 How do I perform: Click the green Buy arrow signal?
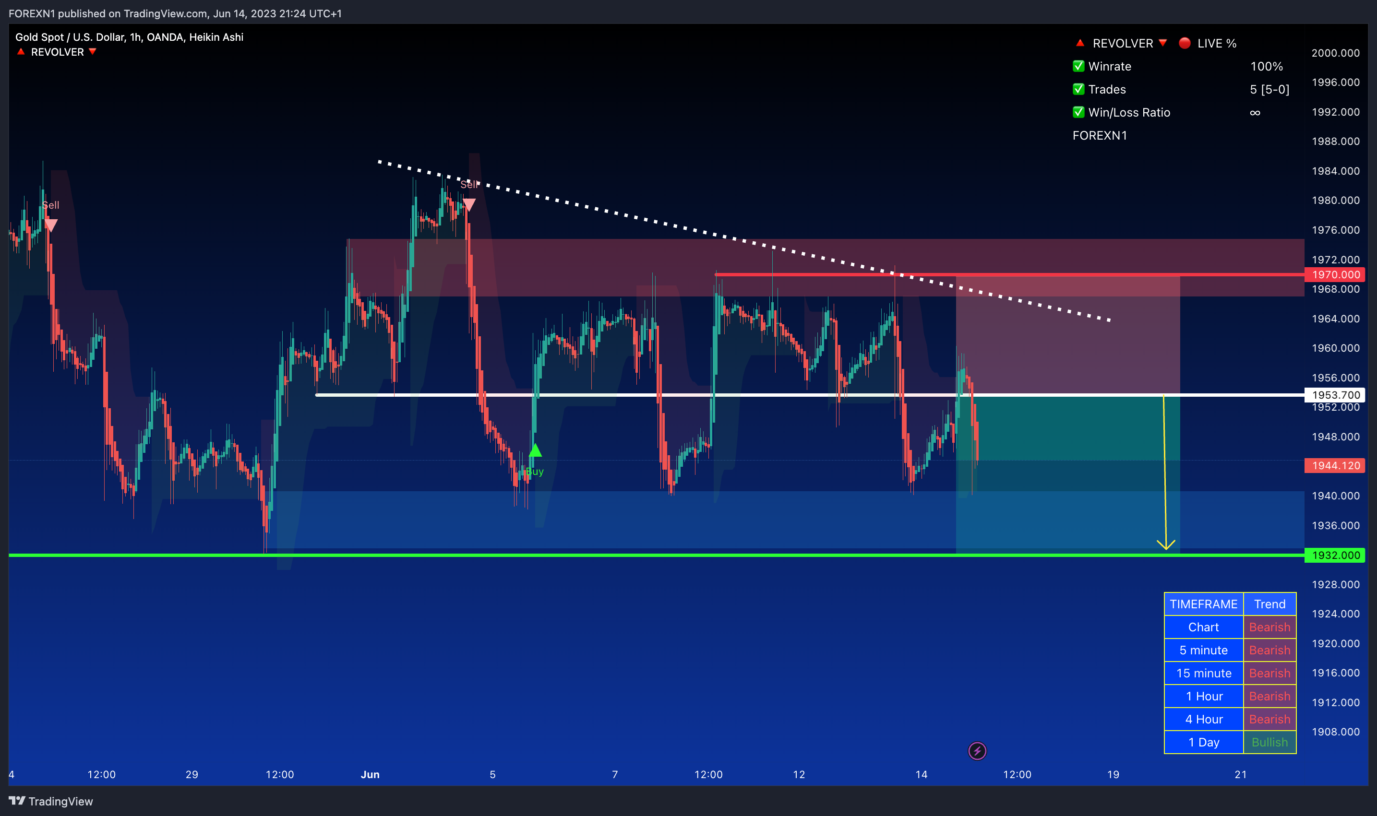coord(535,451)
